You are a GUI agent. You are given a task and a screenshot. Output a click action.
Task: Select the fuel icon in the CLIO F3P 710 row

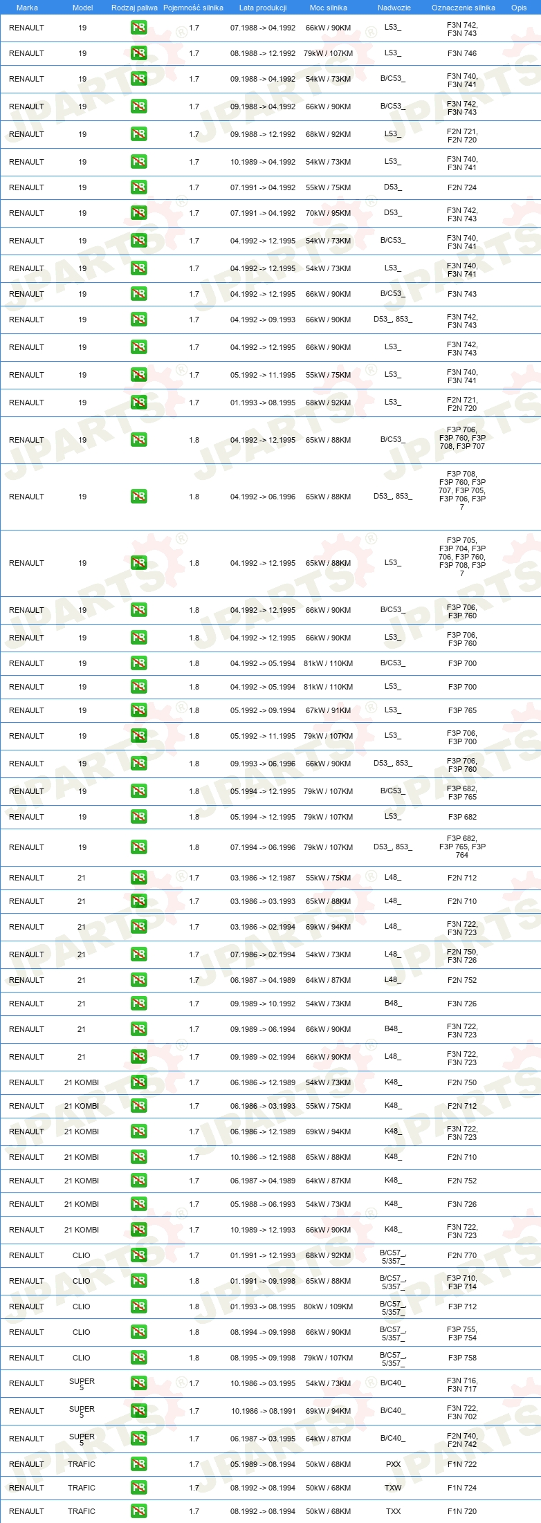[139, 1281]
